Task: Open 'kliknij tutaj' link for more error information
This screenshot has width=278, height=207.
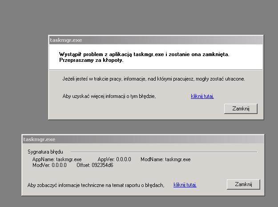Action: pyautogui.click(x=202, y=96)
